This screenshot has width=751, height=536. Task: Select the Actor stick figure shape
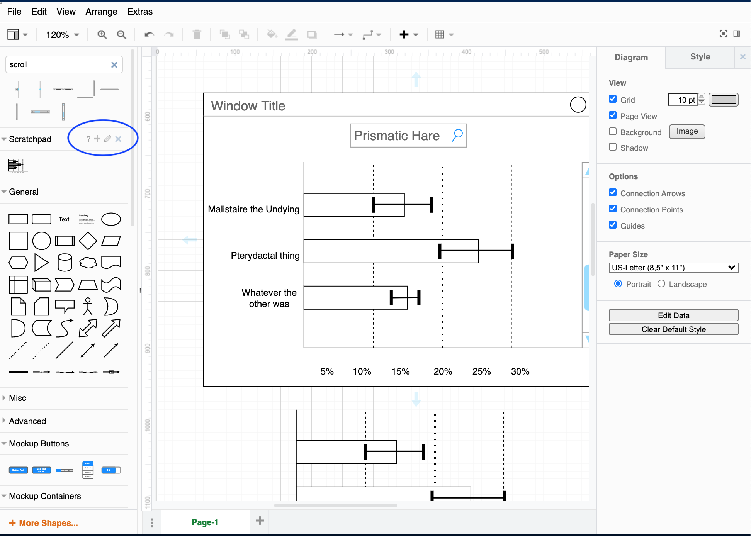88,306
